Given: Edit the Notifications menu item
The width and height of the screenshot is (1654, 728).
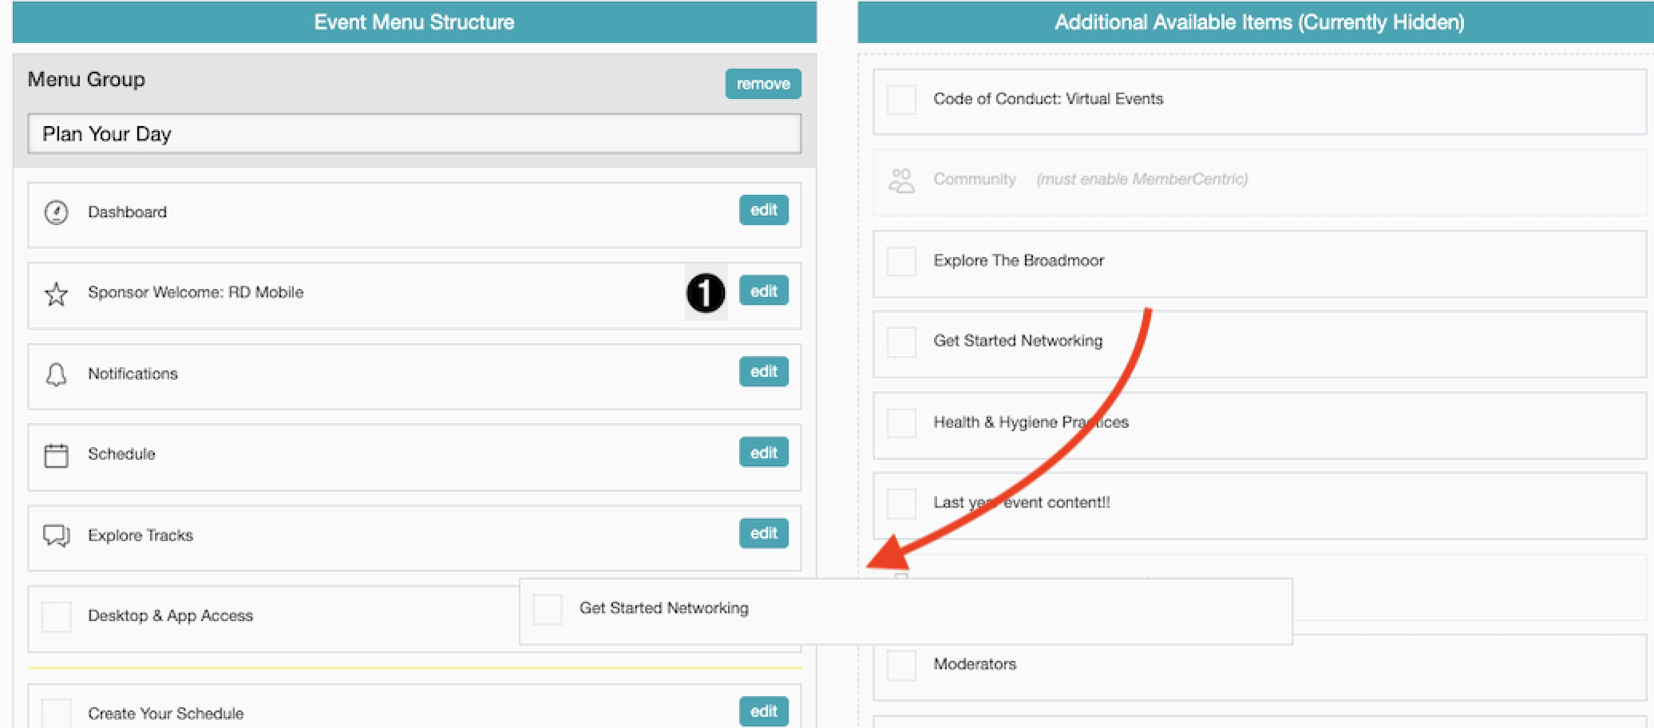Looking at the screenshot, I should [x=764, y=371].
